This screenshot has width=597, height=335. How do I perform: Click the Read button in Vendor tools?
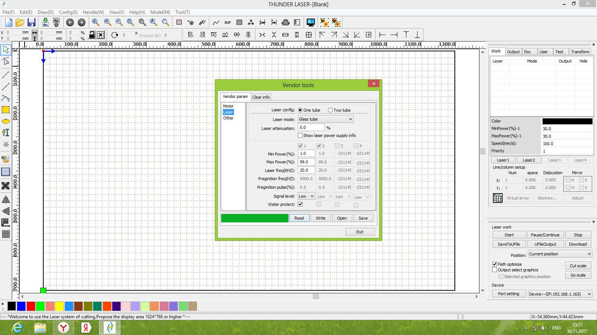299,218
